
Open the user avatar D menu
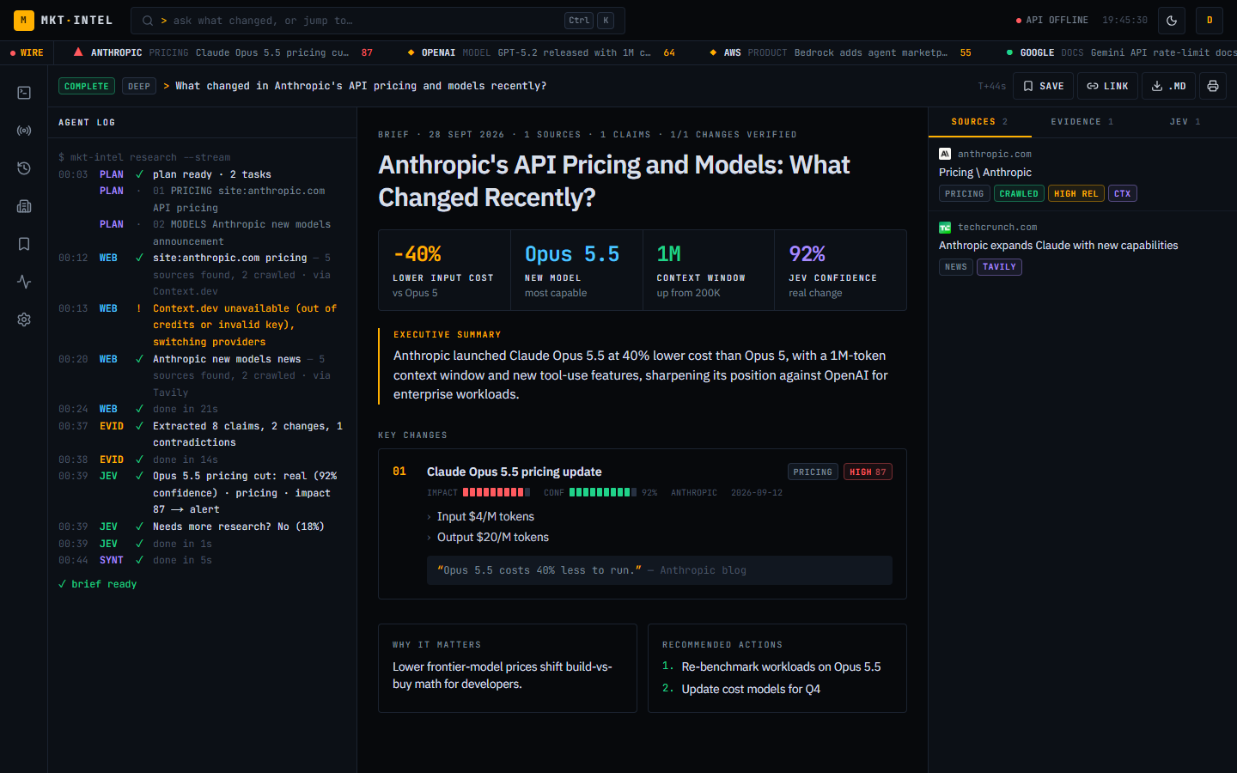1210,20
